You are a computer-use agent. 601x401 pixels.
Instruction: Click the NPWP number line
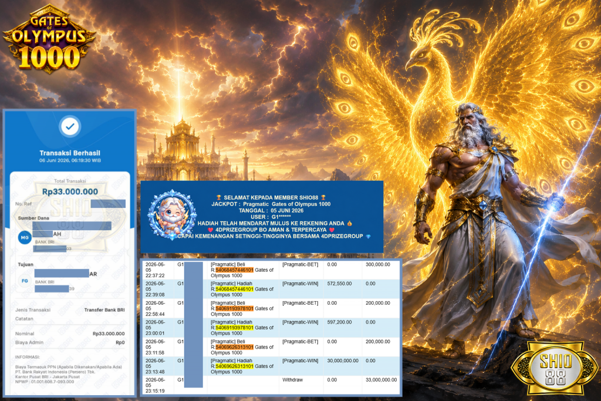[x=45, y=382]
